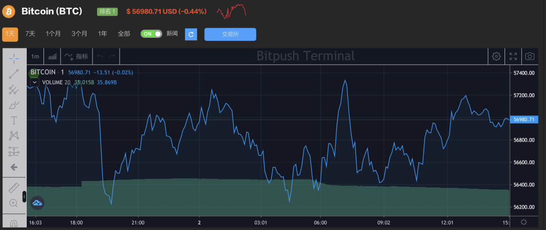Image resolution: width=546 pixels, height=230 pixels.
Task: Undo the last chart action
Action: tap(100, 56)
